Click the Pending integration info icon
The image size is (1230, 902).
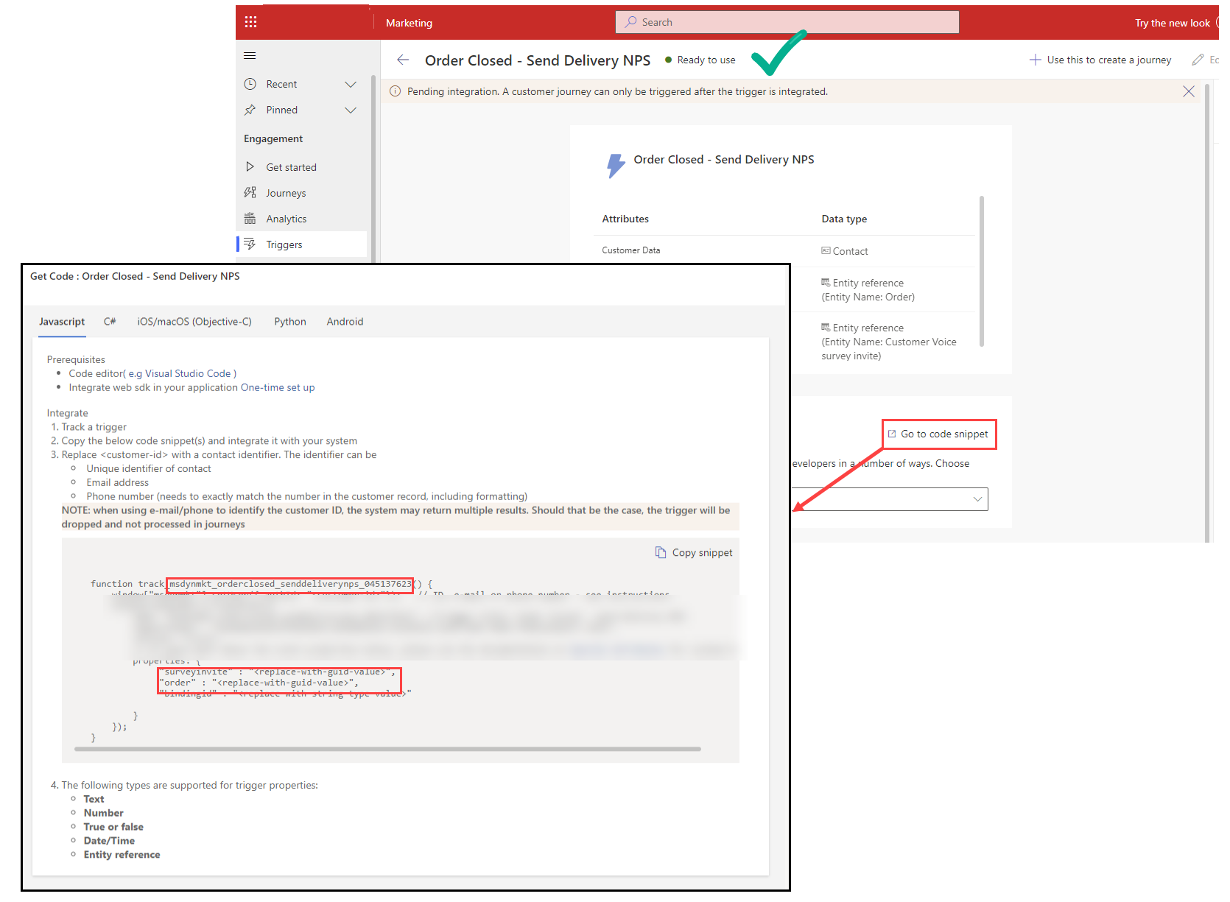tap(396, 91)
